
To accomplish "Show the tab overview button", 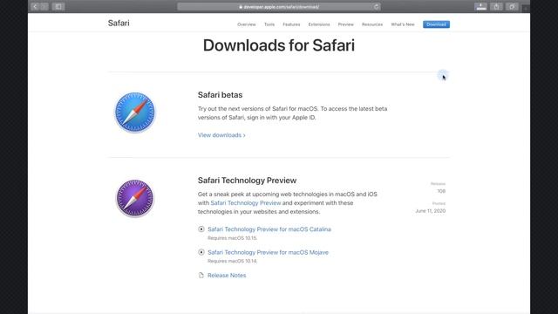I will [512, 6].
